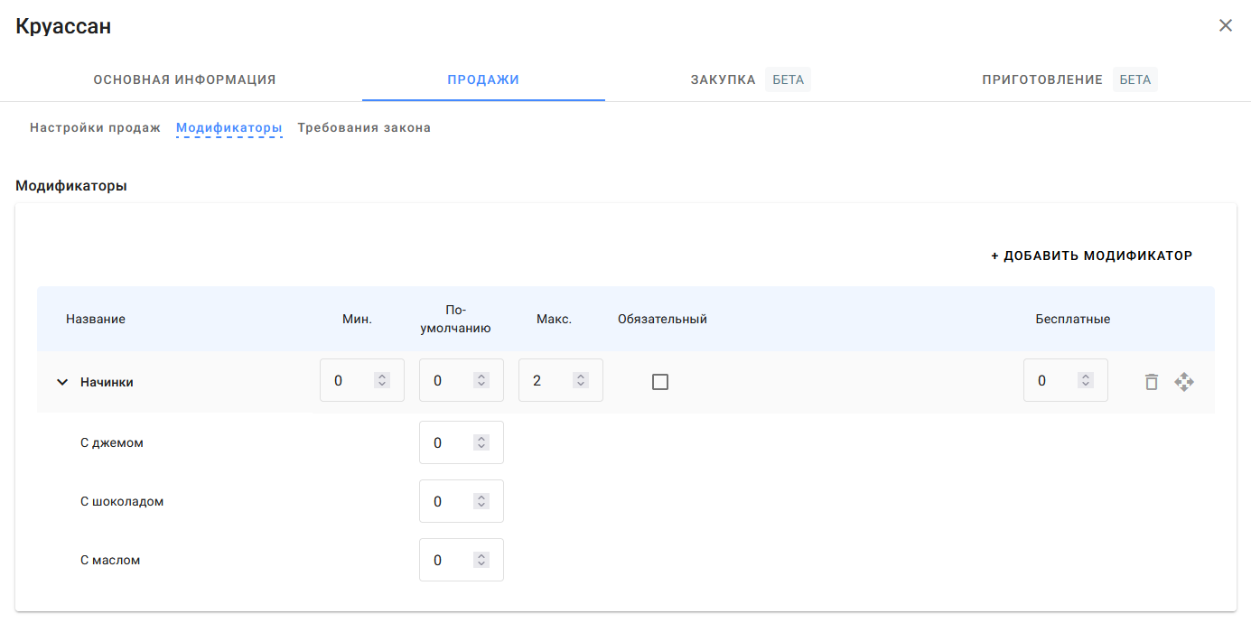This screenshot has height=623, width=1251.
Task: Click the drag-move handle for Начинки row
Action: (1184, 382)
